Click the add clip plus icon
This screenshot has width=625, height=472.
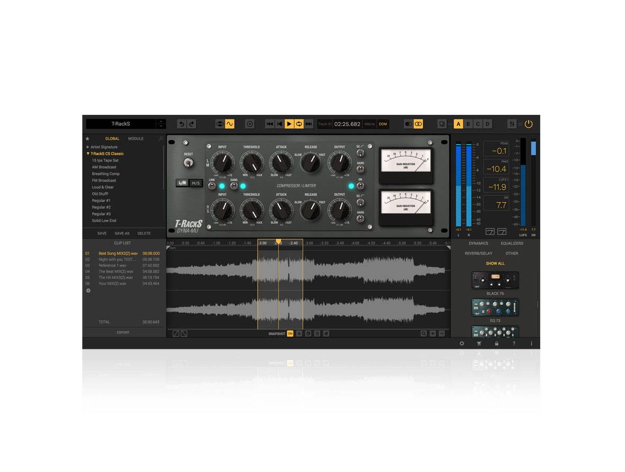[x=88, y=291]
